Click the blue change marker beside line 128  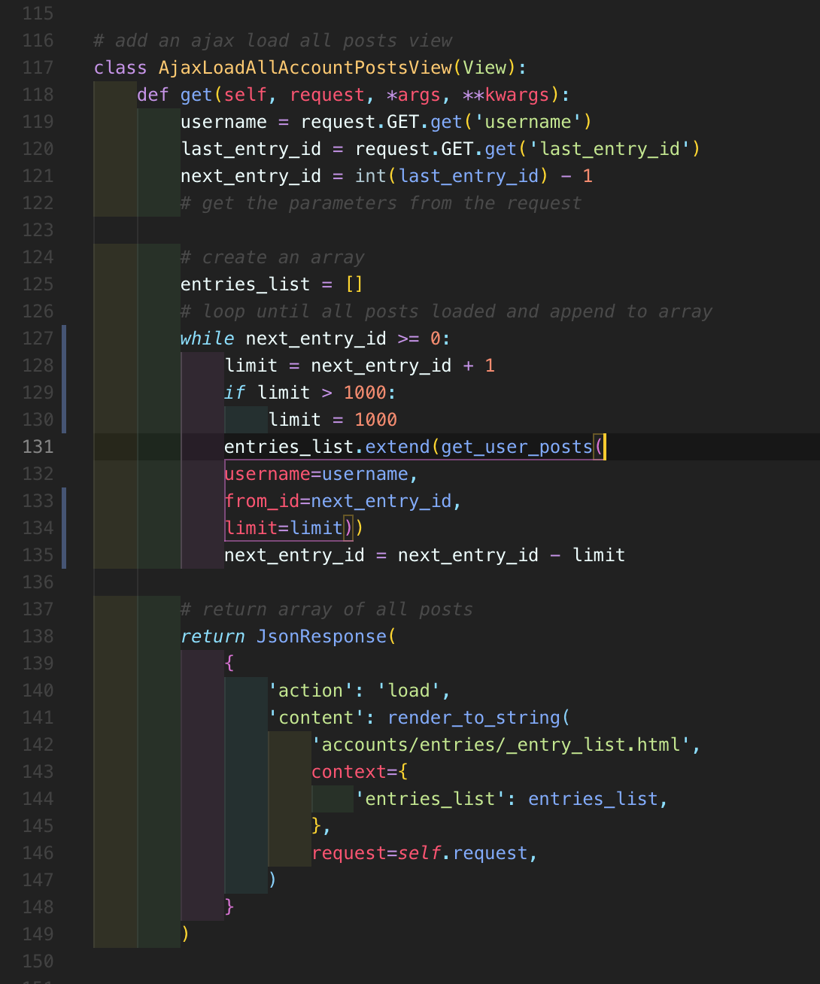coord(64,366)
